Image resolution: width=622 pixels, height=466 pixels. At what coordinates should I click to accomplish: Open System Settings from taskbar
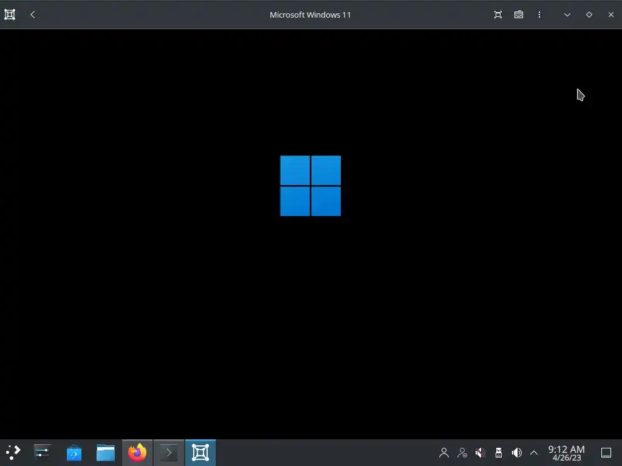42,453
